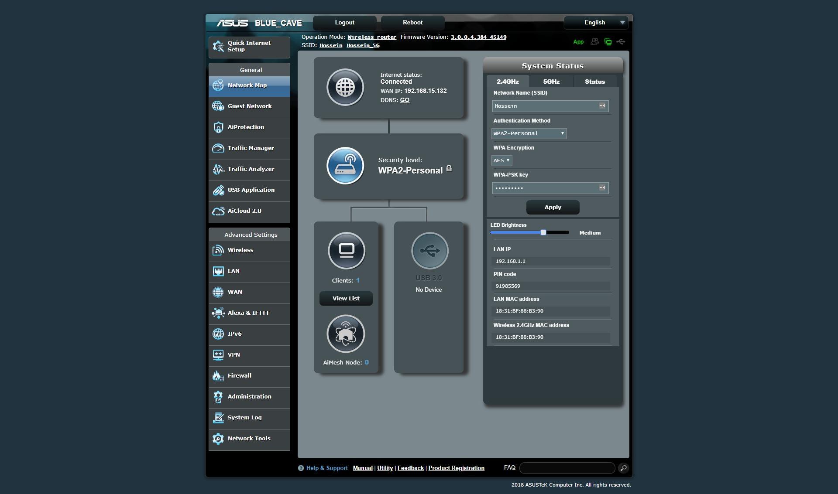
Task: Click the USB status icon in header
Action: tap(621, 41)
